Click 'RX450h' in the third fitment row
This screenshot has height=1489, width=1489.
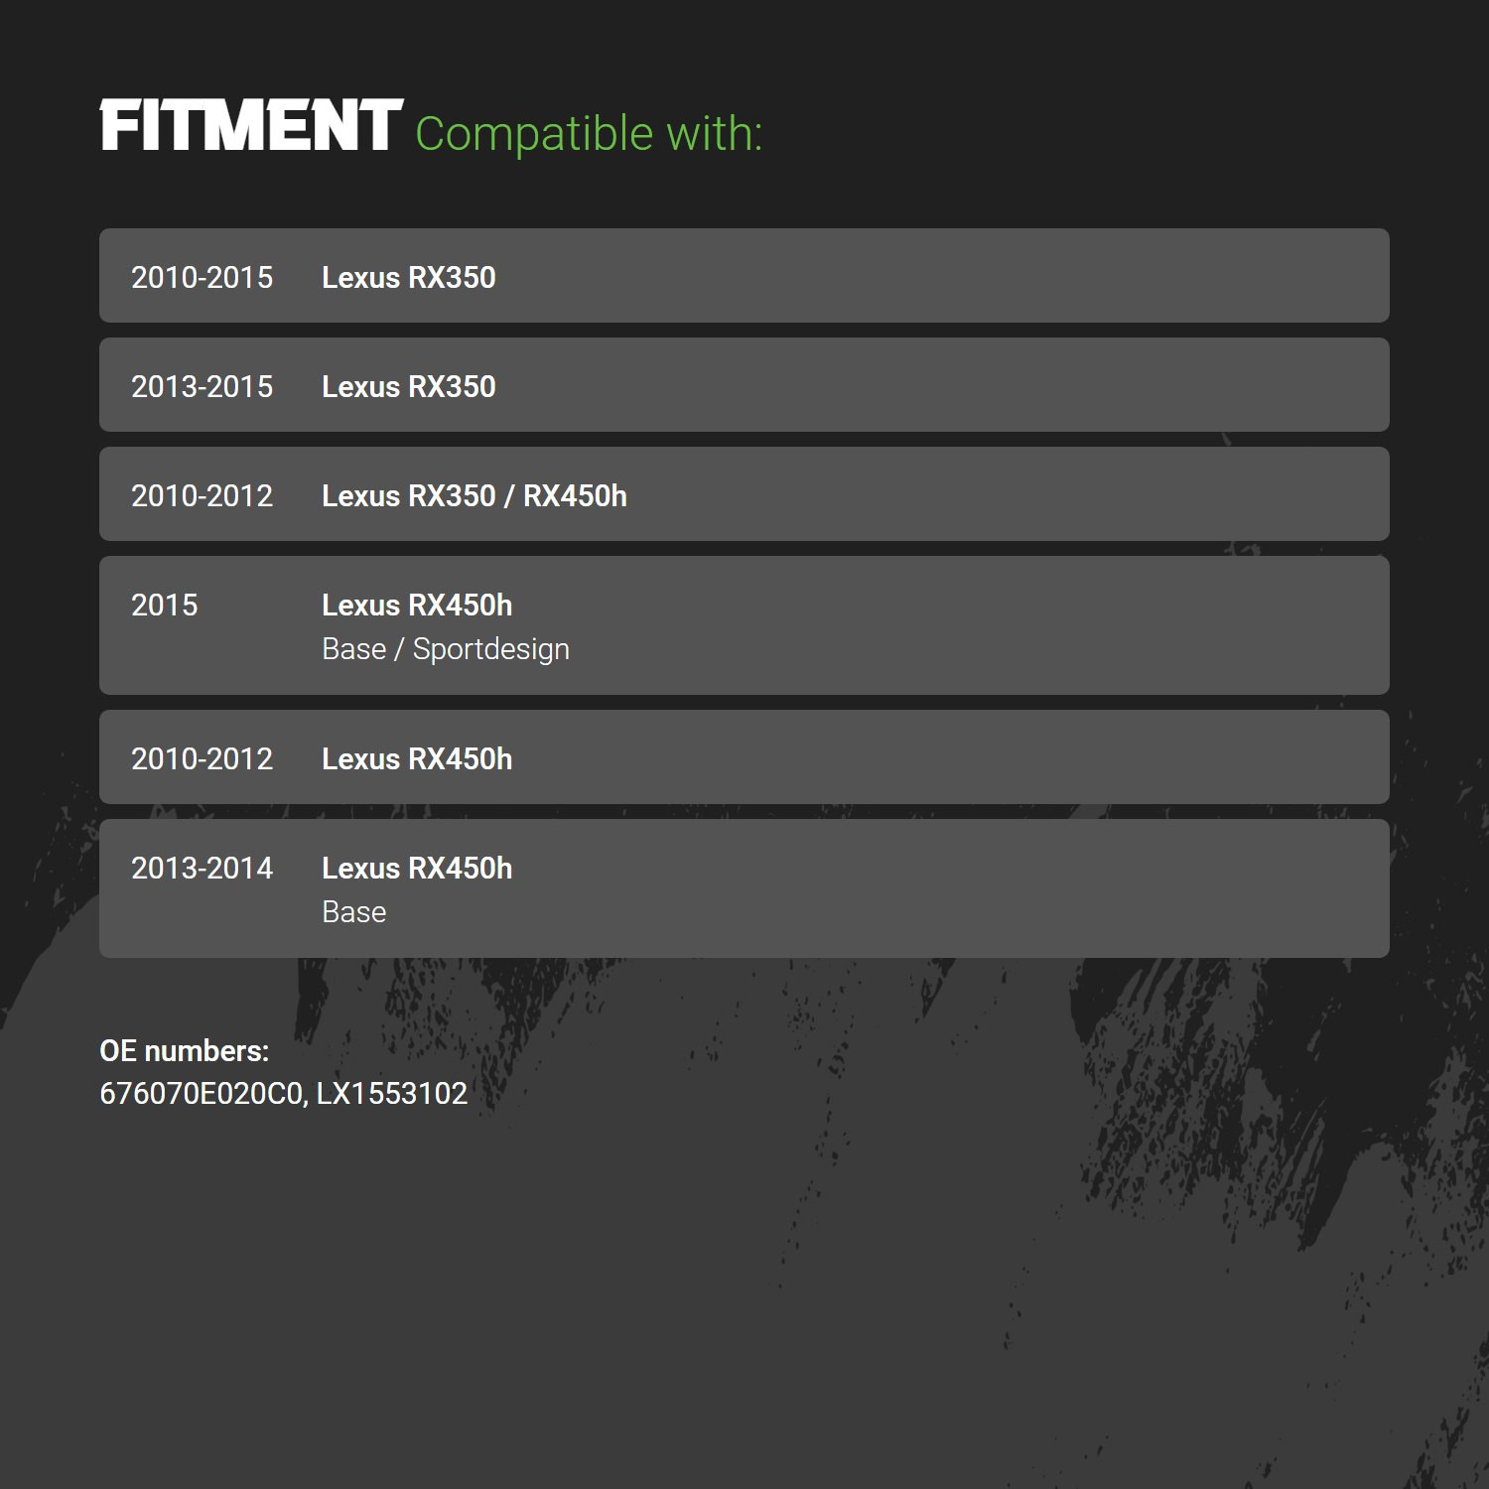tap(575, 496)
